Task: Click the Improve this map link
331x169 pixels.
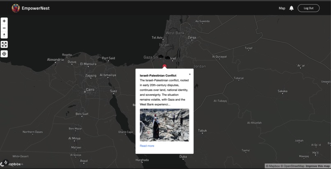Action: coord(317,166)
